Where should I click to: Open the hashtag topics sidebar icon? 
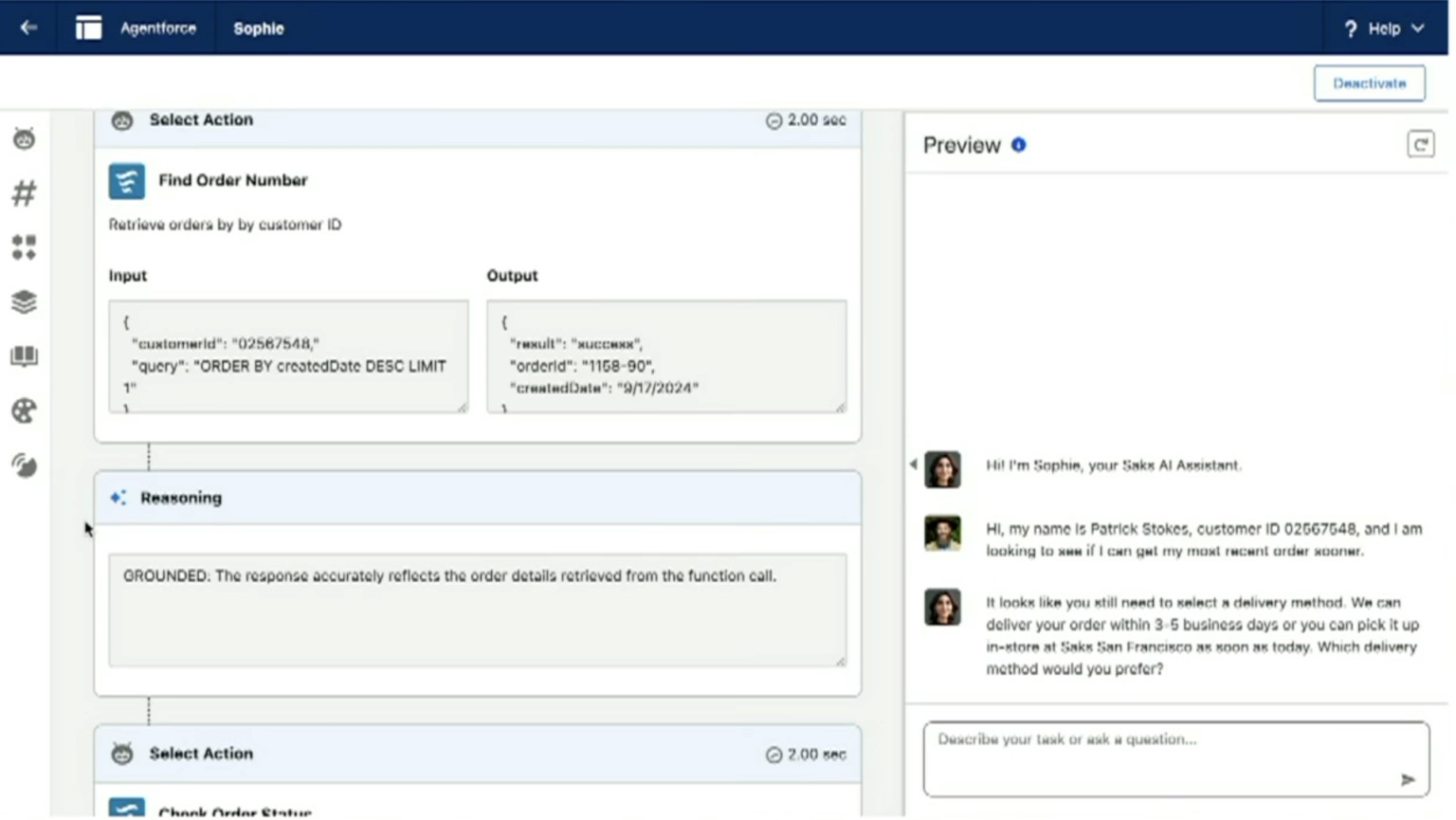(x=24, y=193)
